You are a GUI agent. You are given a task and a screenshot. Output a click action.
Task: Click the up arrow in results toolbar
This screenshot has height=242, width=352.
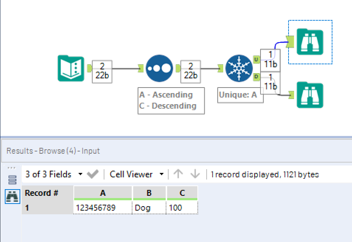pos(178,174)
